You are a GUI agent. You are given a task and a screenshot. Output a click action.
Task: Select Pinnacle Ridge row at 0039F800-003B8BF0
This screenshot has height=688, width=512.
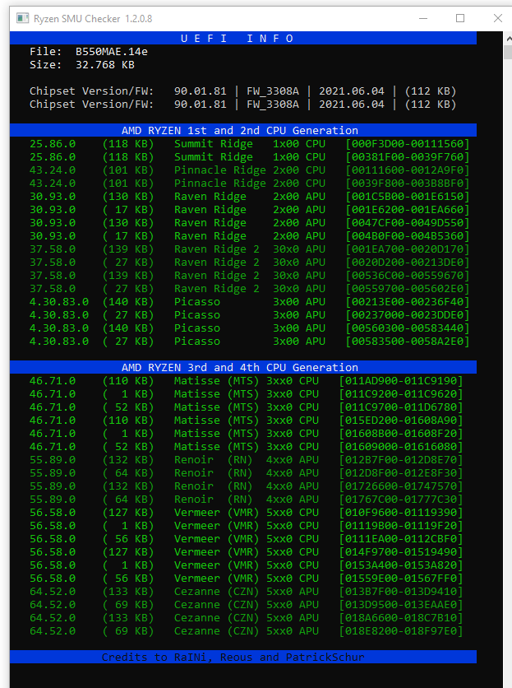point(249,184)
